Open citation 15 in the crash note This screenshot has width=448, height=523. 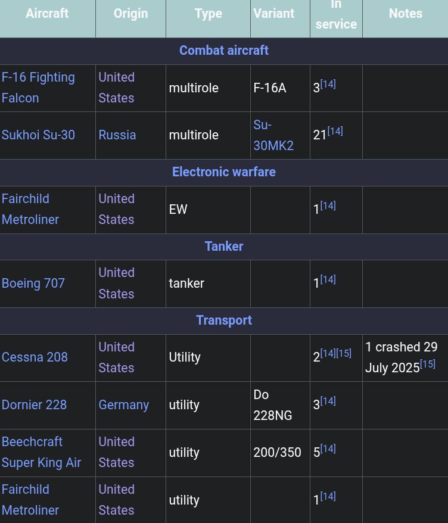[x=428, y=364]
